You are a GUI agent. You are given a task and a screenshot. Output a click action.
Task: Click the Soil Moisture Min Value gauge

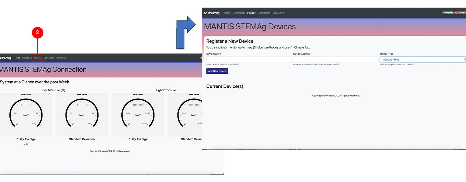tap(26, 115)
